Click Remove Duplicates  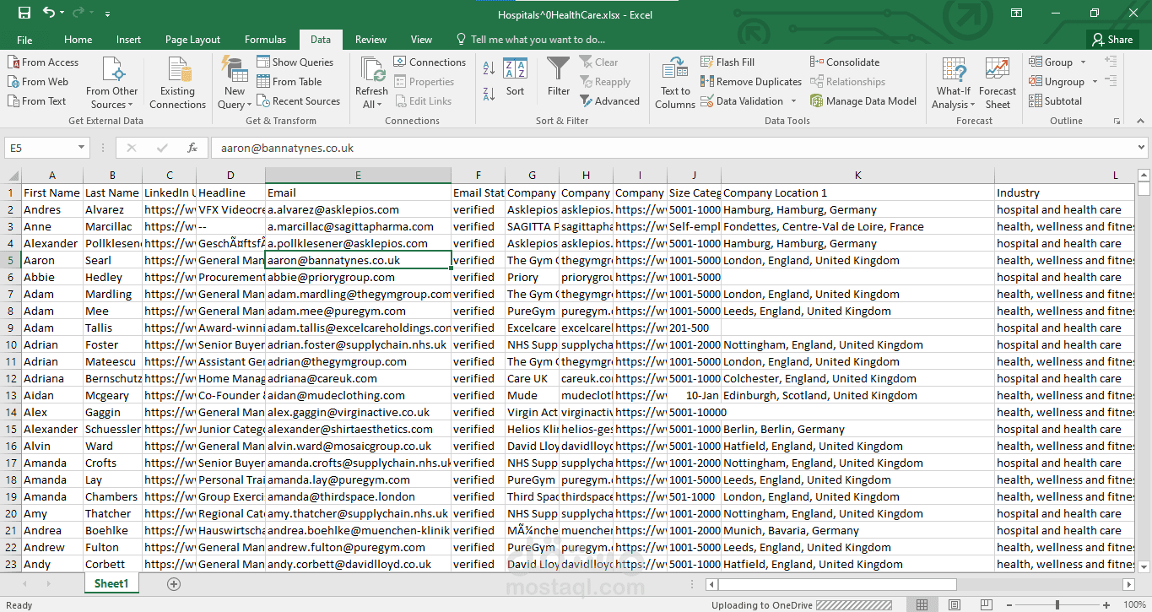click(x=751, y=82)
